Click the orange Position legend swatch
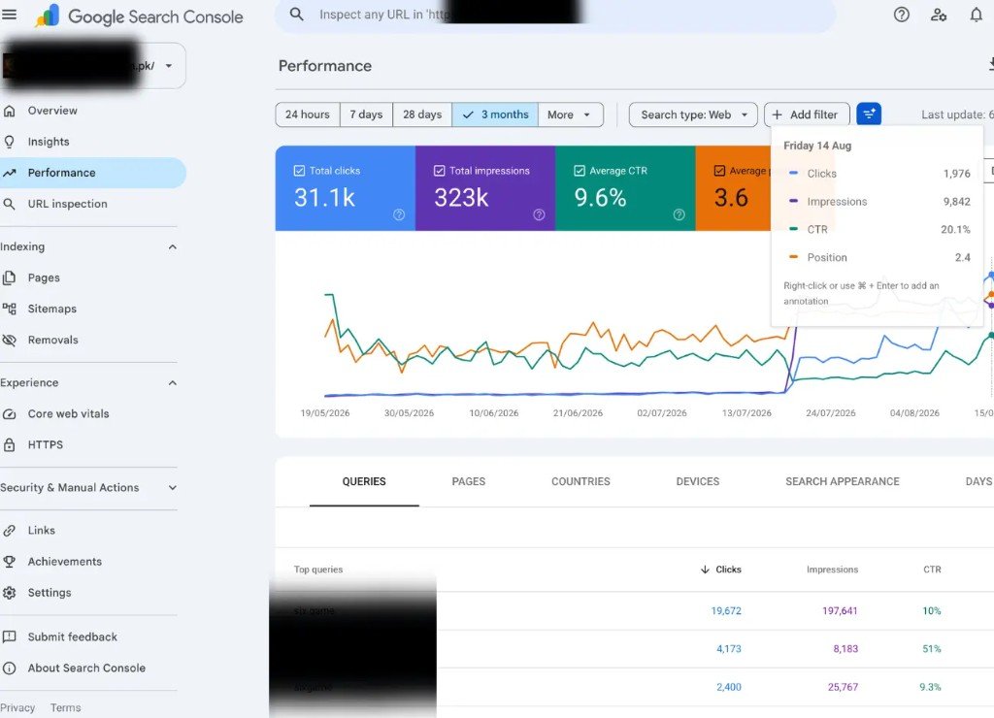This screenshot has width=994, height=718. coord(793,257)
